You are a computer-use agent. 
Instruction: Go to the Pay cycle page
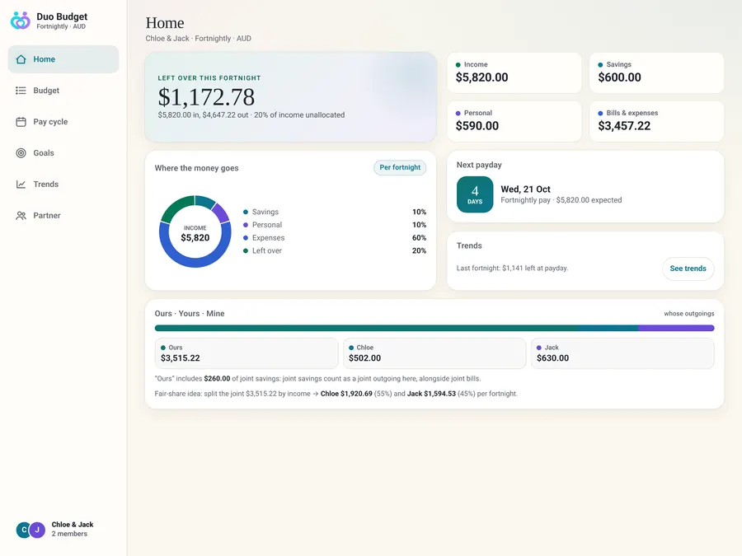click(63, 122)
